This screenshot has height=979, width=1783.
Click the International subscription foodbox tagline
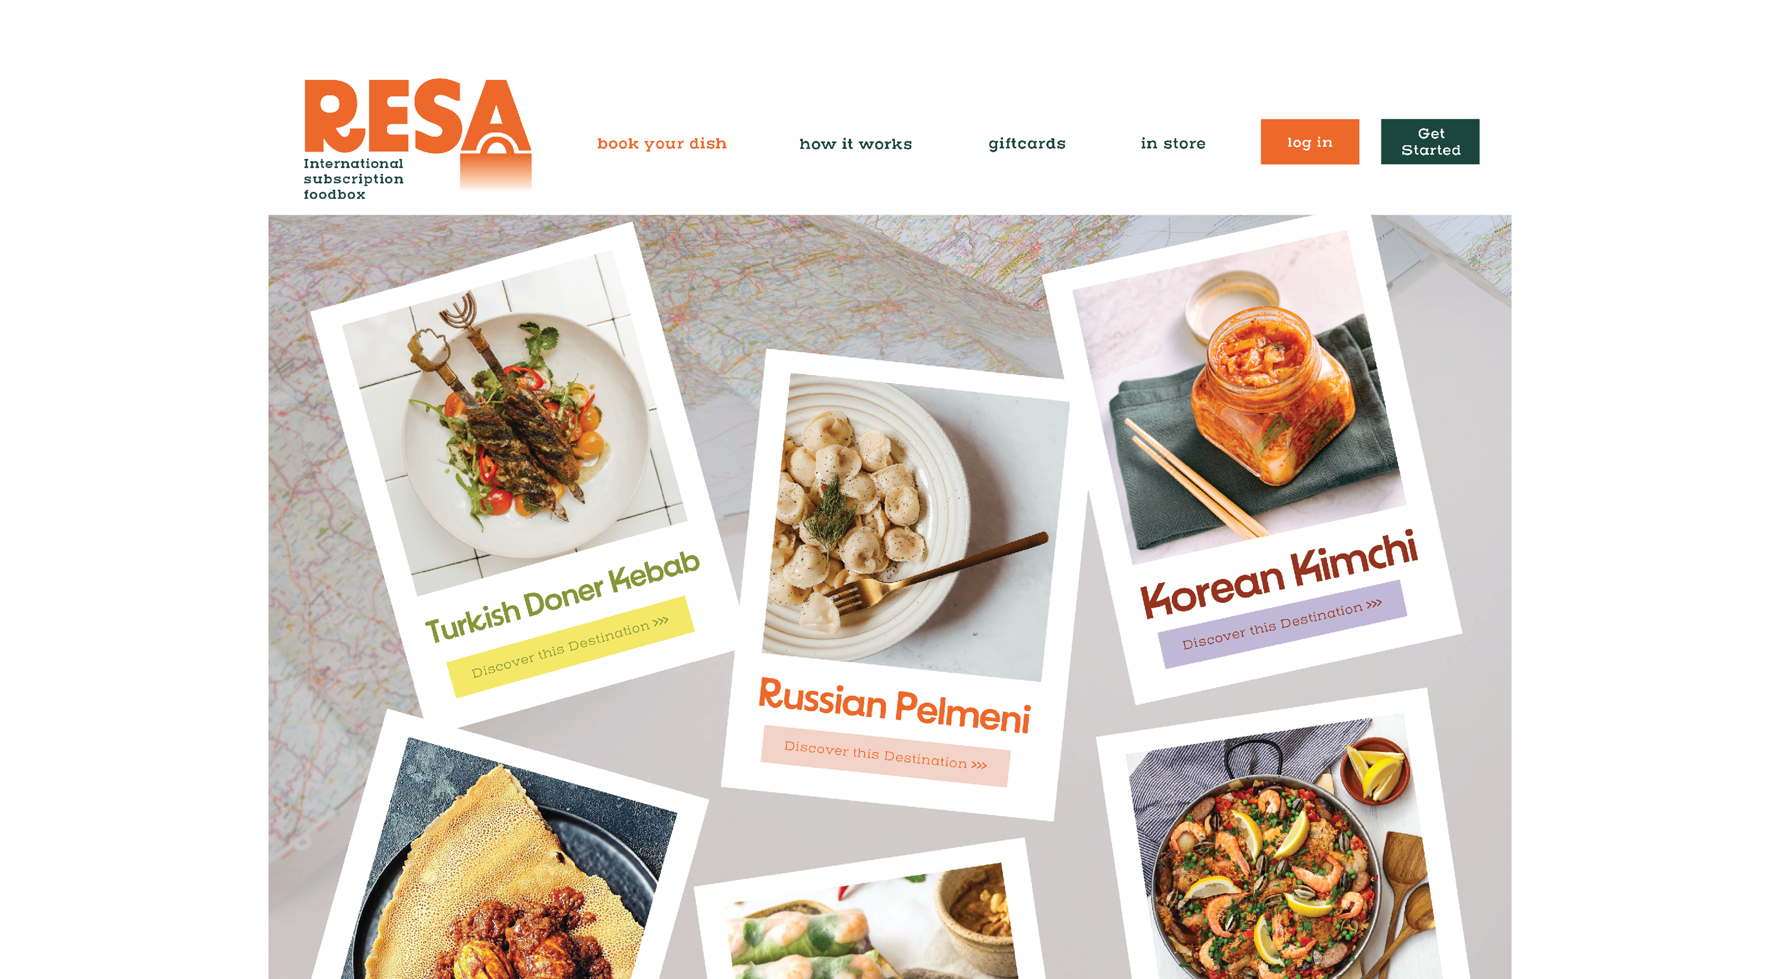pos(354,179)
